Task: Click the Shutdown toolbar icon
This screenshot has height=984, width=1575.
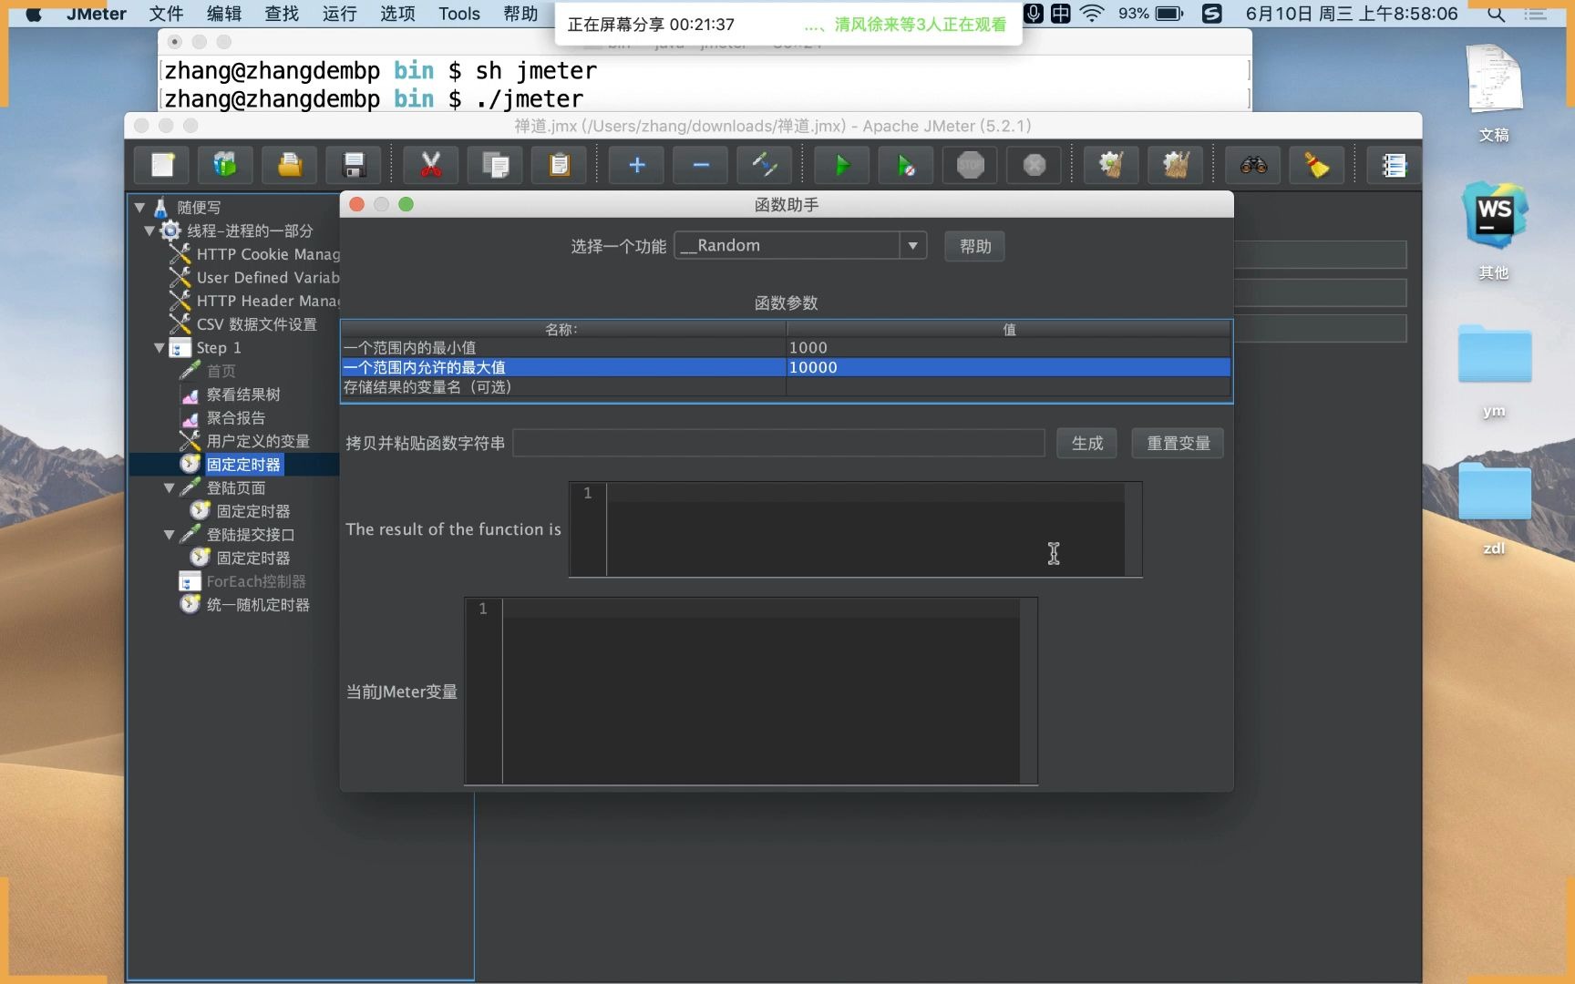Action: (1035, 165)
